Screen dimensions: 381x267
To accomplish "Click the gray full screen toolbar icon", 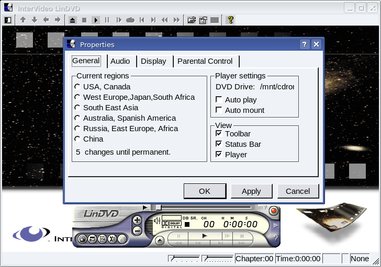I will (x=215, y=20).
